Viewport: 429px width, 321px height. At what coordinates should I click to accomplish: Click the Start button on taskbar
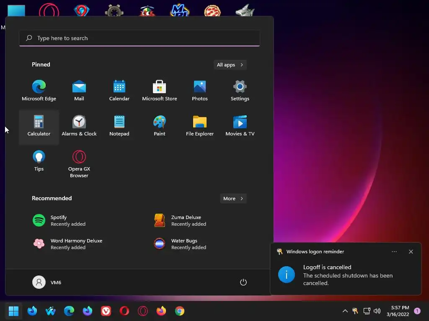(13, 311)
